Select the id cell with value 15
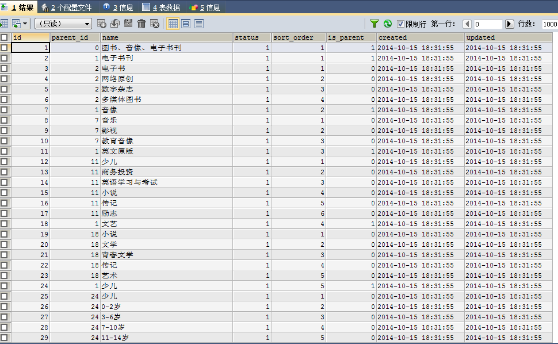The width and height of the screenshot is (558, 344). pyautogui.click(x=30, y=193)
